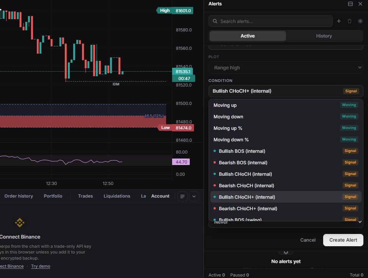
Task: Click the RSI value 44.70 label
Action: coord(181,162)
